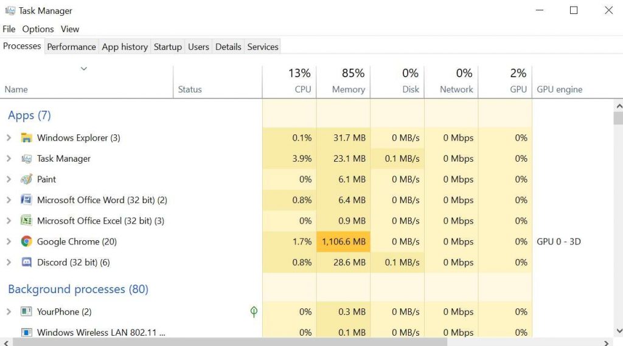Sort processes by Disk column
Image resolution: width=623 pixels, height=346 pixels.
pos(397,82)
